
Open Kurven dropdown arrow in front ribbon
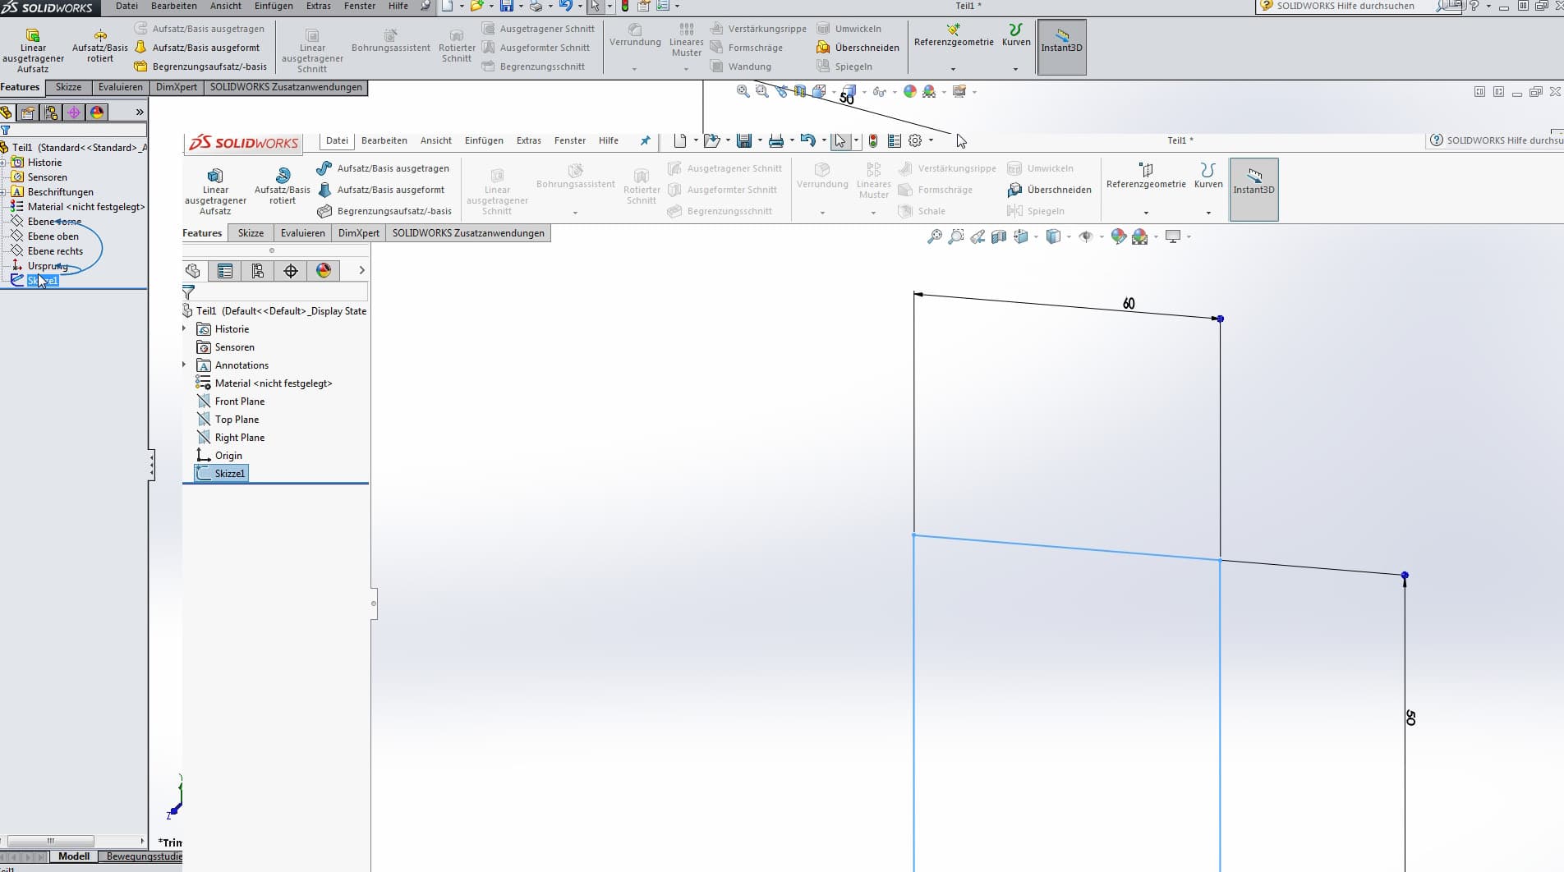coord(1208,213)
